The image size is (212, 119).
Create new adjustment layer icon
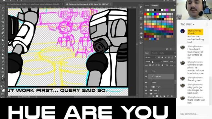(161, 96)
